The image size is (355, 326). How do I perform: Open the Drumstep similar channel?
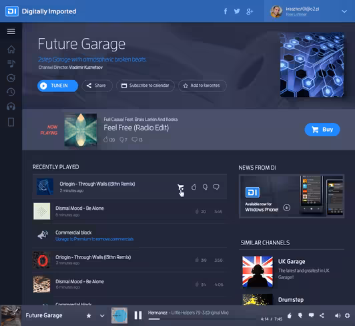point(291,300)
